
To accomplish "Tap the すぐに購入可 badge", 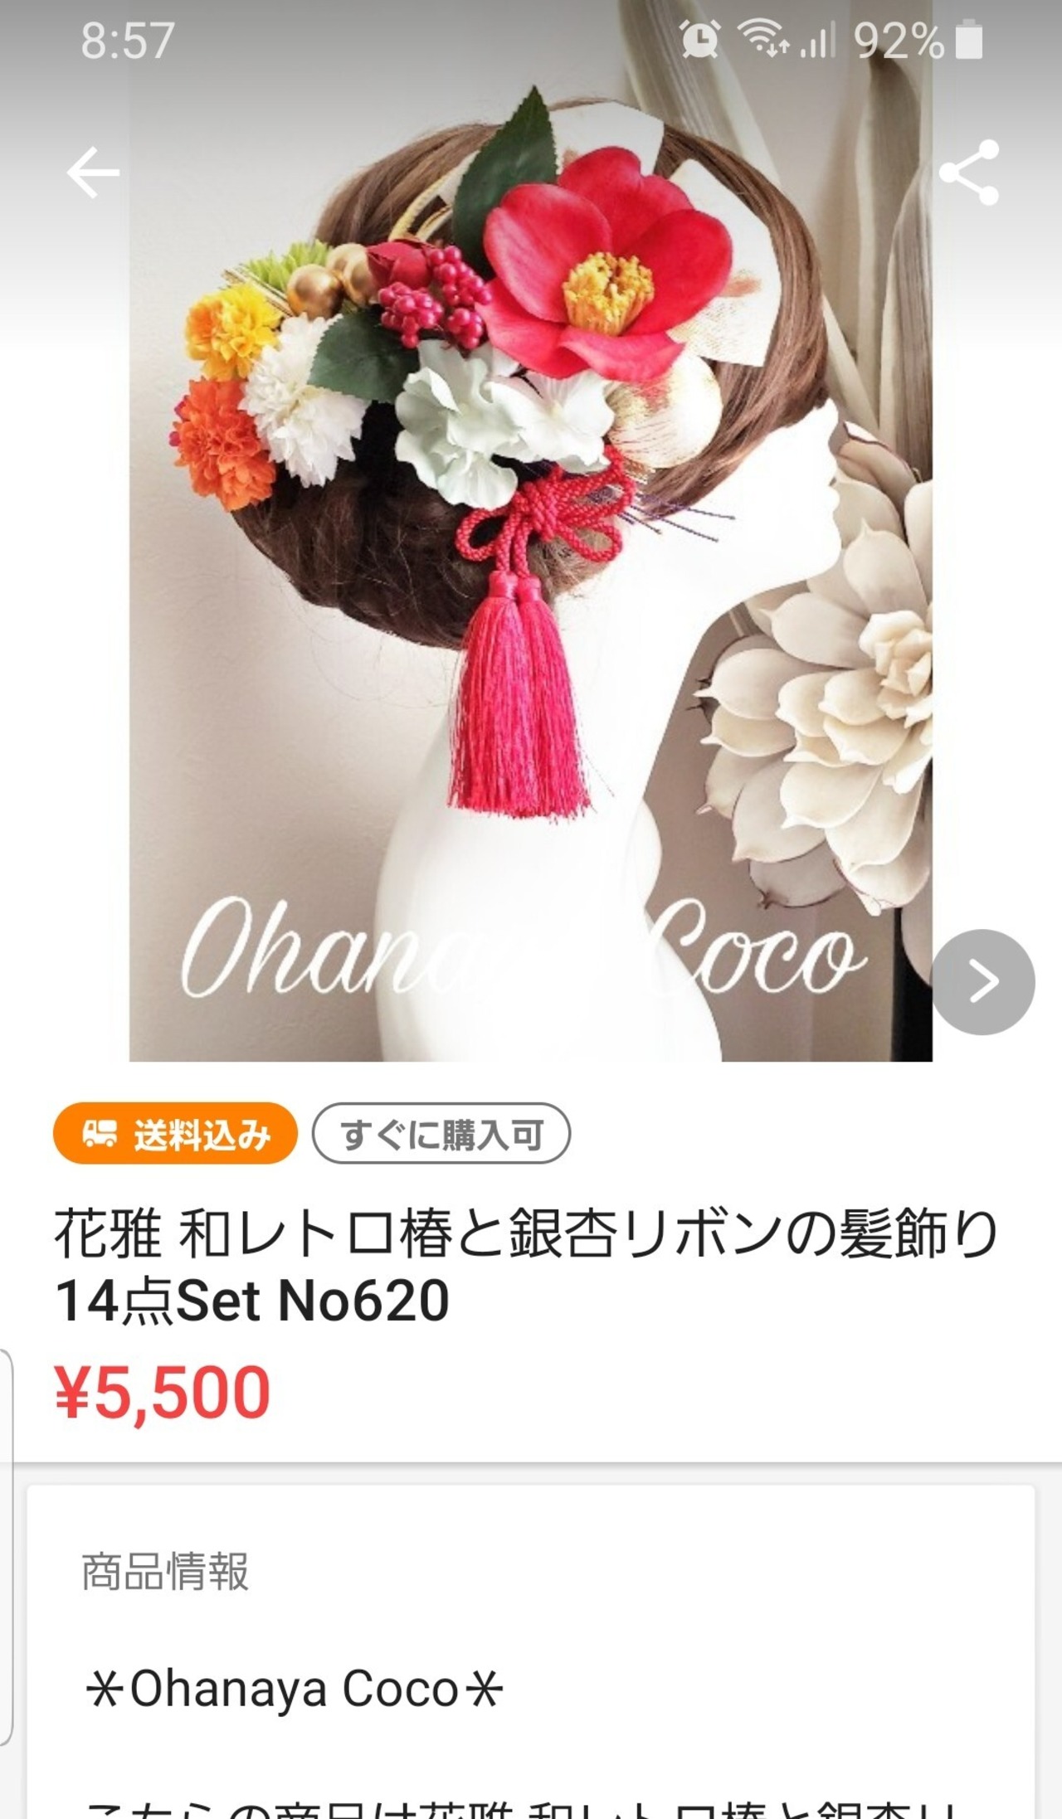I will (x=441, y=1133).
